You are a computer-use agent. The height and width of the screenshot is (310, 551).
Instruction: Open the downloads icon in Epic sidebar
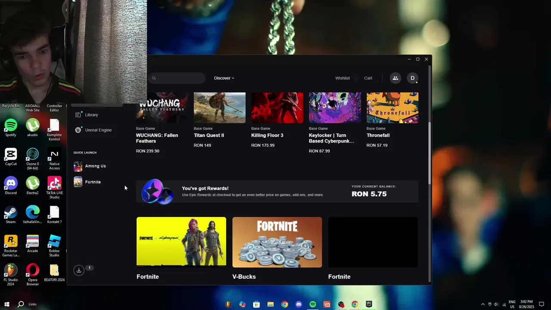[79, 270]
